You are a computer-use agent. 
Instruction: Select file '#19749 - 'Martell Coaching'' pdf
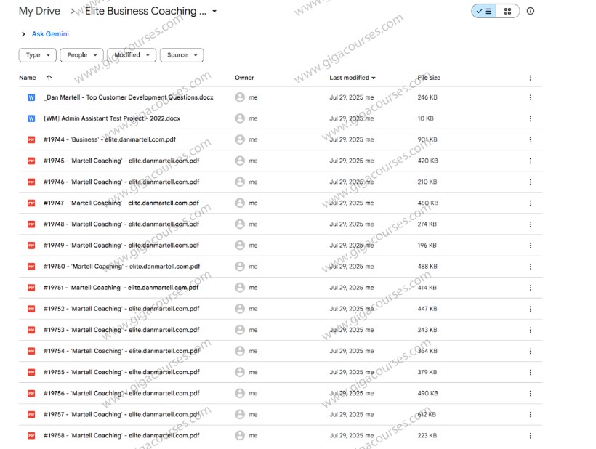coord(121,246)
